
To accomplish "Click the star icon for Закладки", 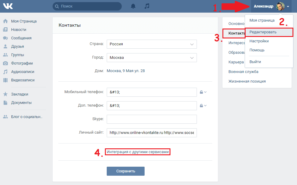I will [5, 94].
